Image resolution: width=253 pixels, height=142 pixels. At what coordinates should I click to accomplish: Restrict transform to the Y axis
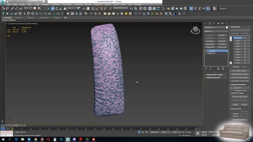195,8
